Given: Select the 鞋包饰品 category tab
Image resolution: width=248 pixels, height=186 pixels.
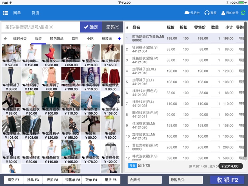Looking at the screenshot, I should [x=57, y=39].
